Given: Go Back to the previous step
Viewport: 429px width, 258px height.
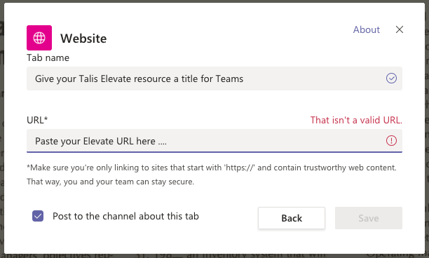Looking at the screenshot, I should 292,218.
